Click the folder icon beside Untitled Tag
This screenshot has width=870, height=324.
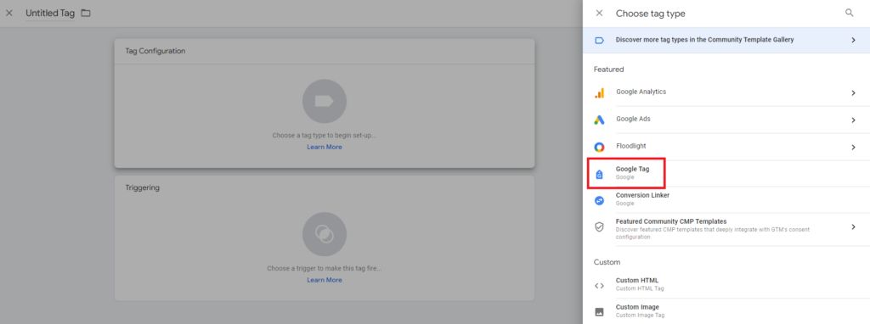click(x=86, y=13)
